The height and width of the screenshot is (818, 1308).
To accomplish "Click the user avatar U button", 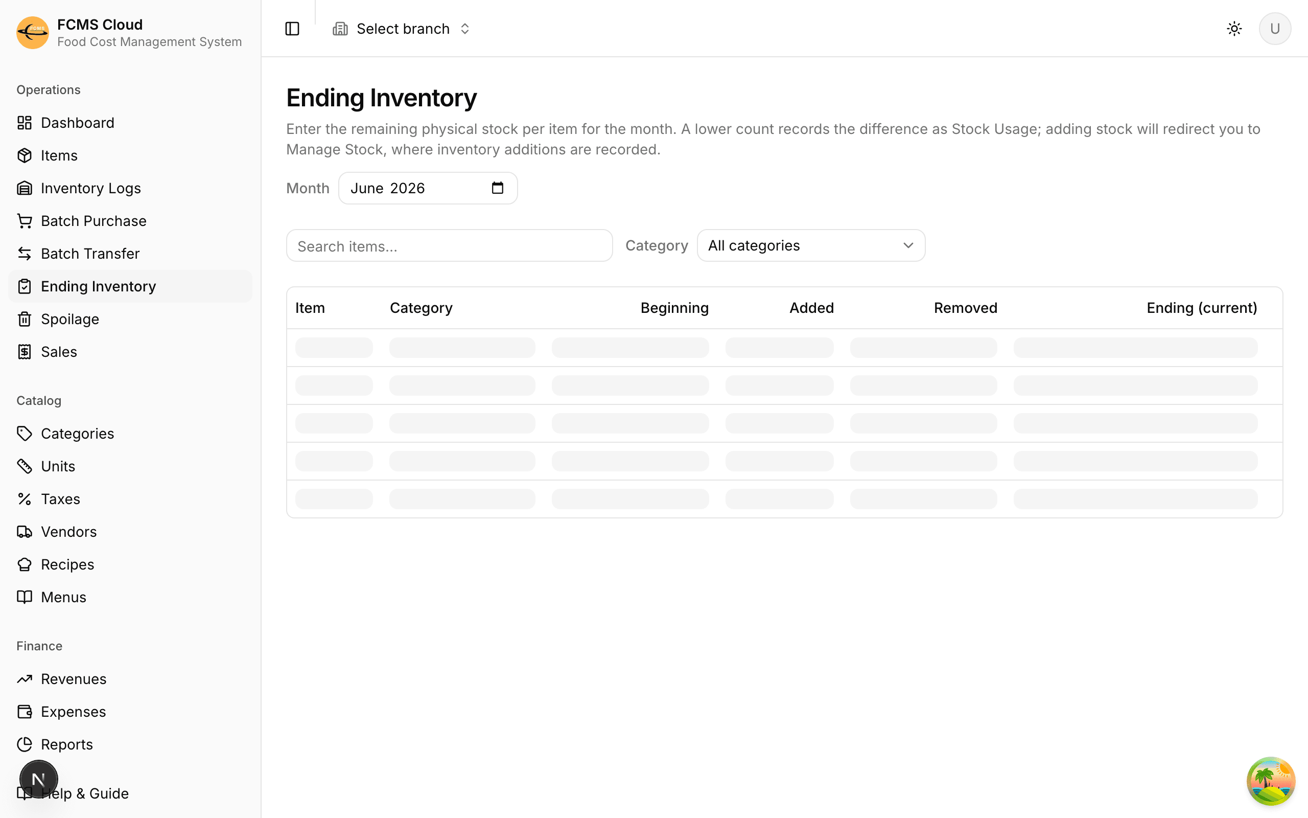I will 1275,29.
